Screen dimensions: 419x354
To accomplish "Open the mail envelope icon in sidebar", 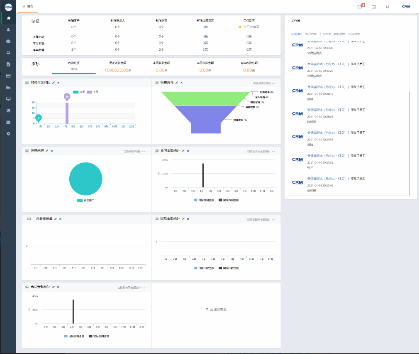I will 8,122.
